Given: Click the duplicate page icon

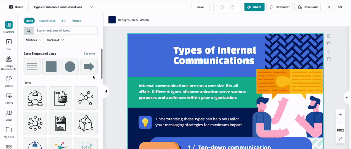Looking at the screenshot, I should 329,43.
